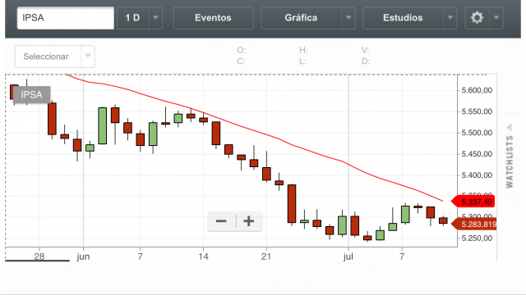Click the WATCHLISTS vertical tab

coord(510,161)
